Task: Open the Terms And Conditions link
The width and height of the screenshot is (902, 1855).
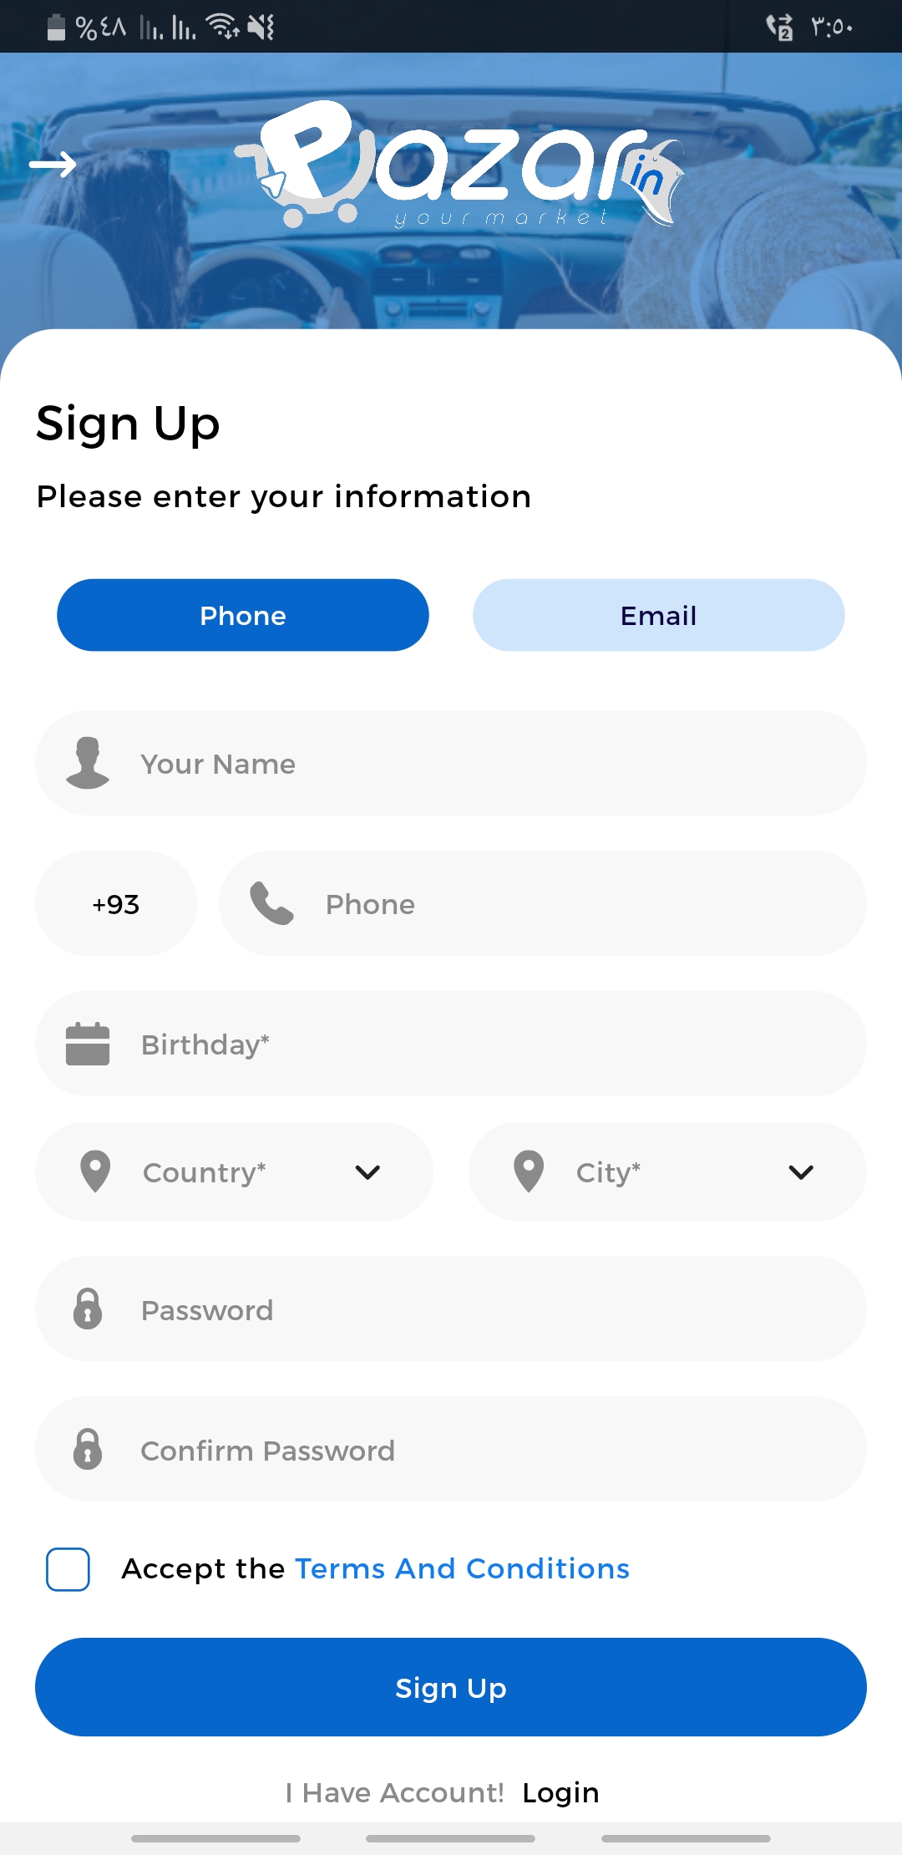Action: [x=462, y=1568]
